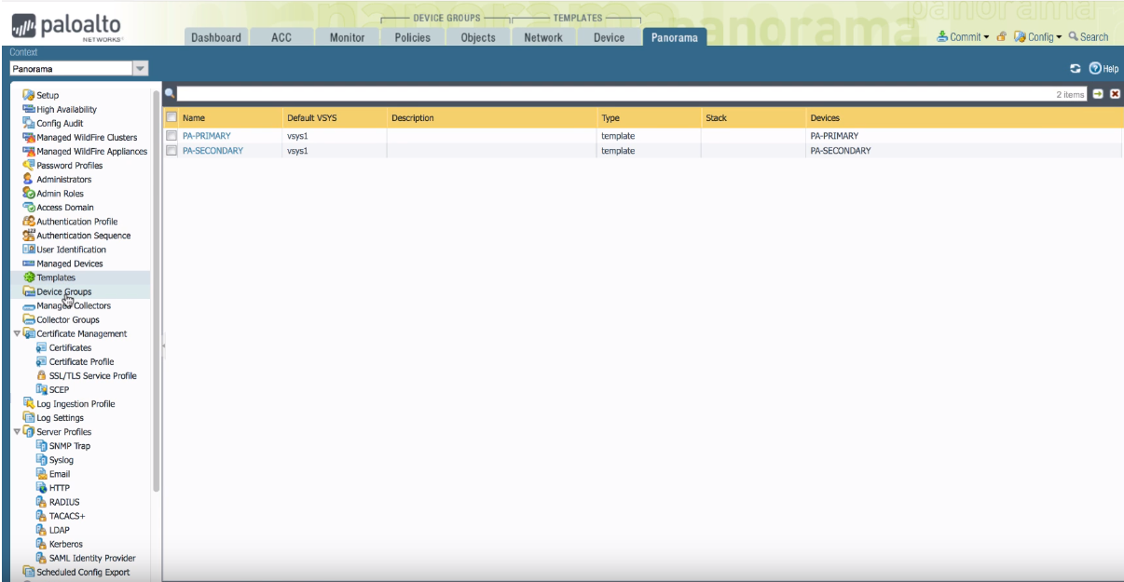Apply the filter with the green arrow icon

pos(1098,94)
